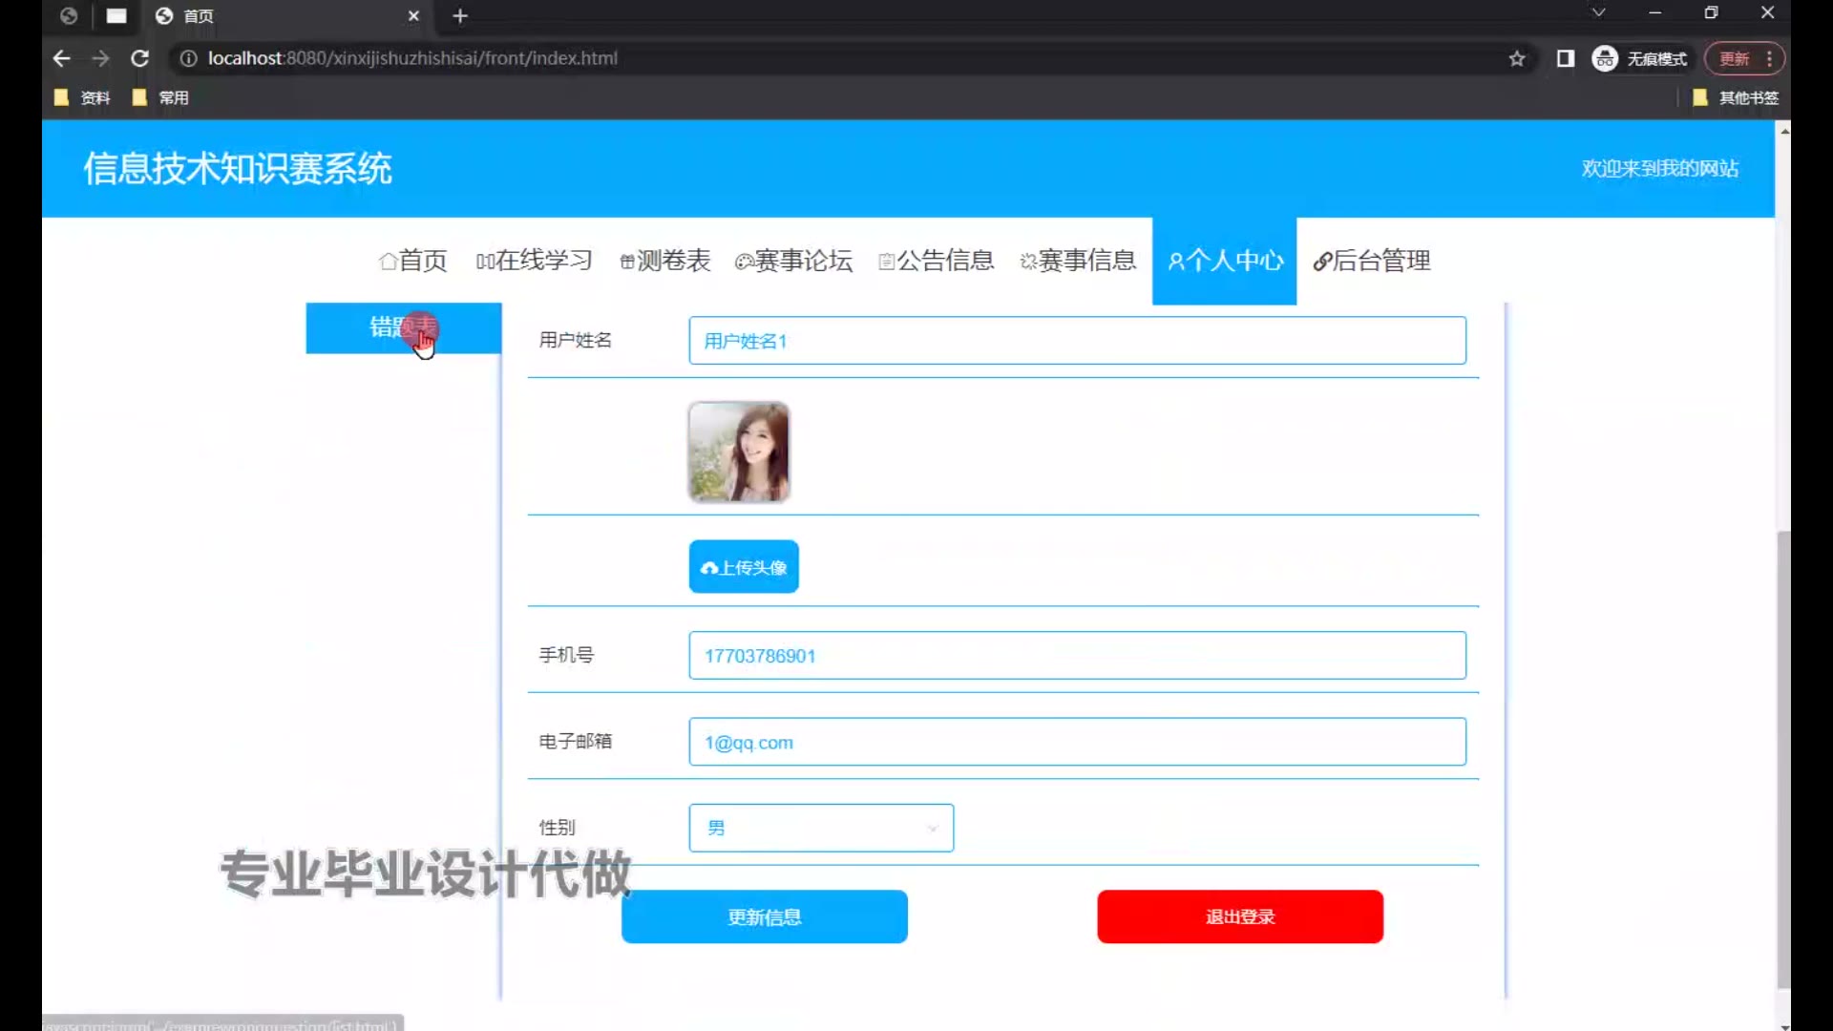Click the 上传头像 upload button

tap(744, 567)
